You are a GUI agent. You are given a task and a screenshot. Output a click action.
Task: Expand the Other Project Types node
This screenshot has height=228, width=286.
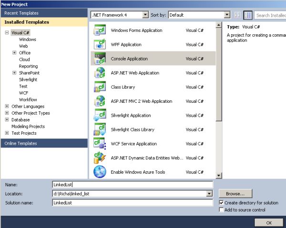7,113
